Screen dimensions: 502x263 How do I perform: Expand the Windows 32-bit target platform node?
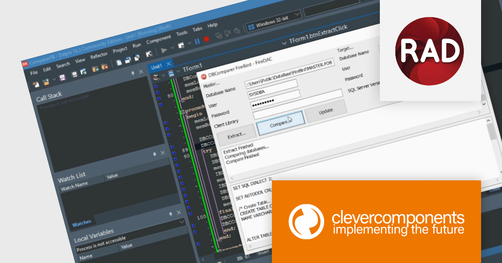point(297,14)
